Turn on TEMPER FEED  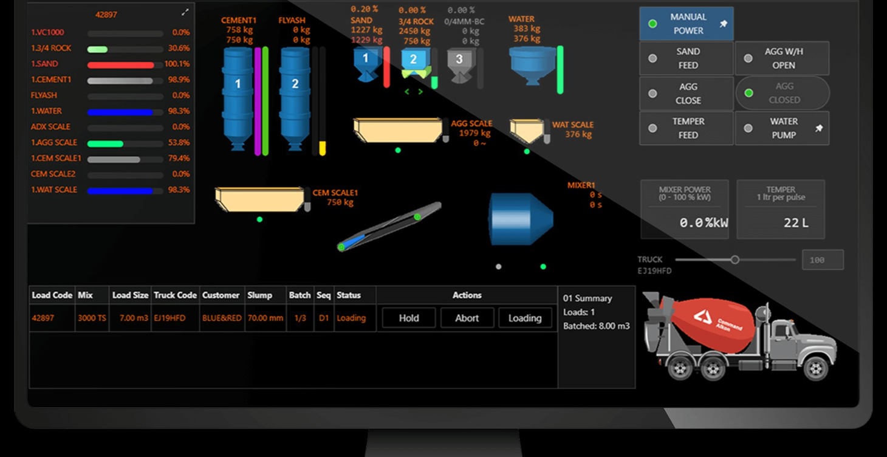point(687,128)
